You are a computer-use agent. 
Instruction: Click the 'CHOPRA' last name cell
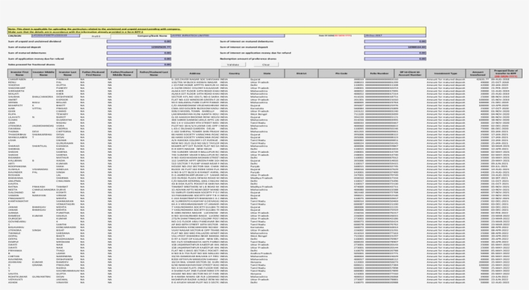pos(62,129)
